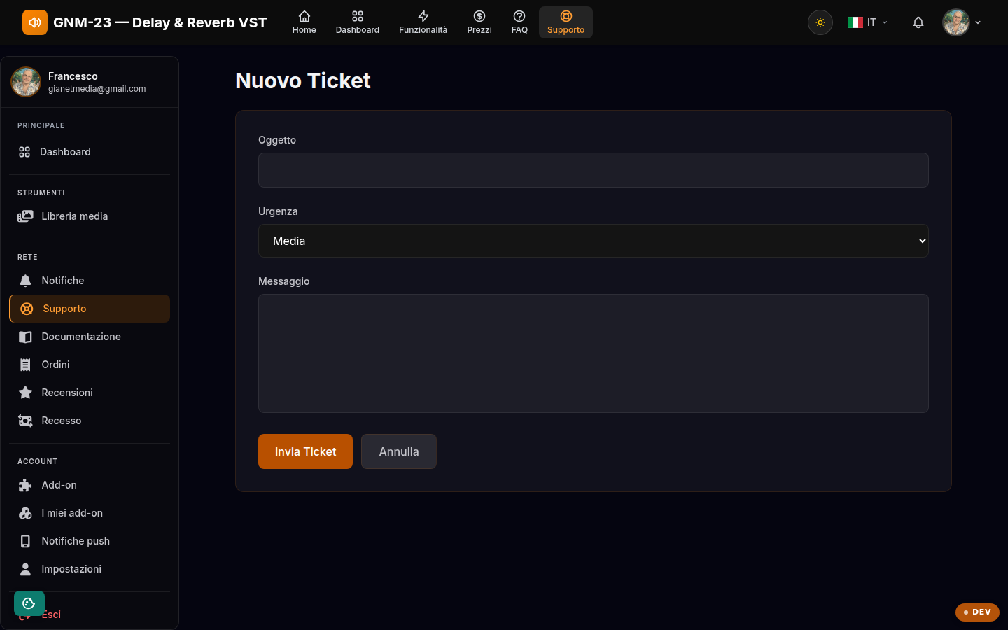Click Esci to log out
This screenshot has height=630, width=1008.
[x=51, y=615]
